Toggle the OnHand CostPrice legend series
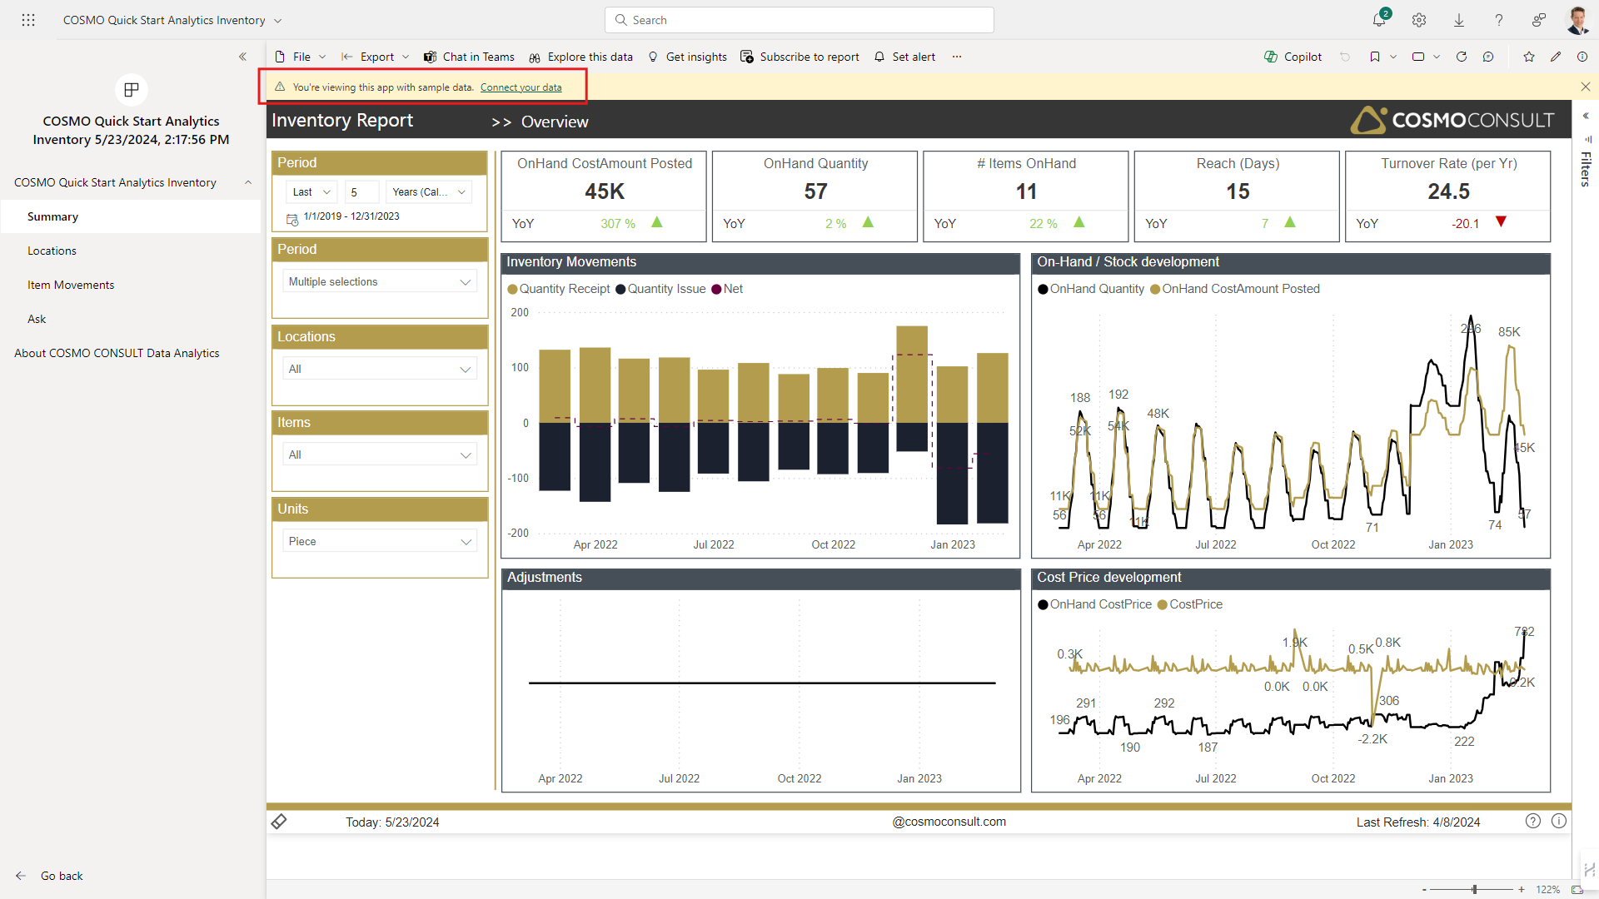The width and height of the screenshot is (1599, 899). click(1093, 604)
